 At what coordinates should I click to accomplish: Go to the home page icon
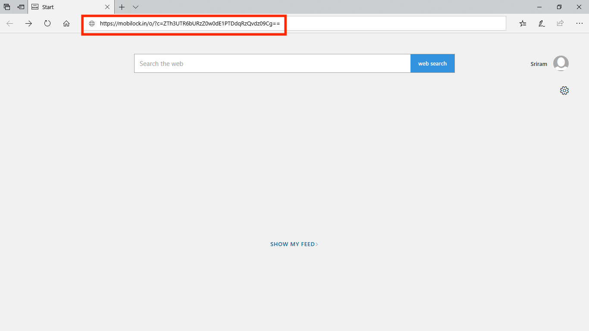pyautogui.click(x=66, y=24)
